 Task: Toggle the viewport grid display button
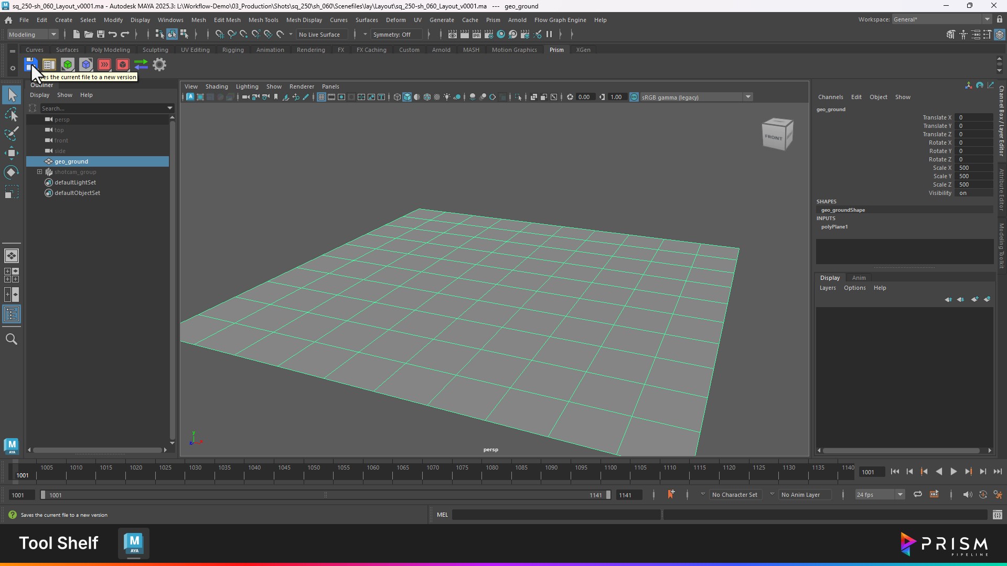pyautogui.click(x=322, y=97)
